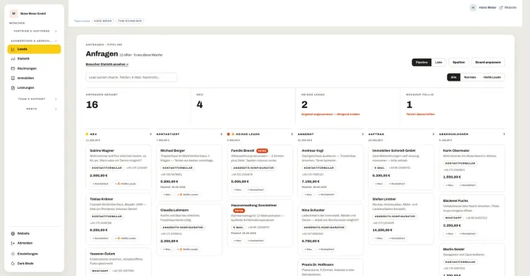Move Immobilien Schmidt GmbH to Kontaktiert

point(397,184)
